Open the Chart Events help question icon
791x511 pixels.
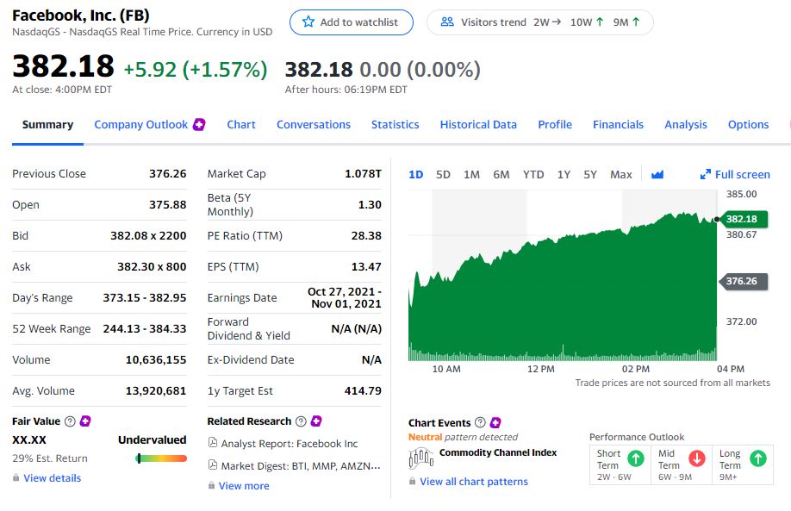[480, 423]
